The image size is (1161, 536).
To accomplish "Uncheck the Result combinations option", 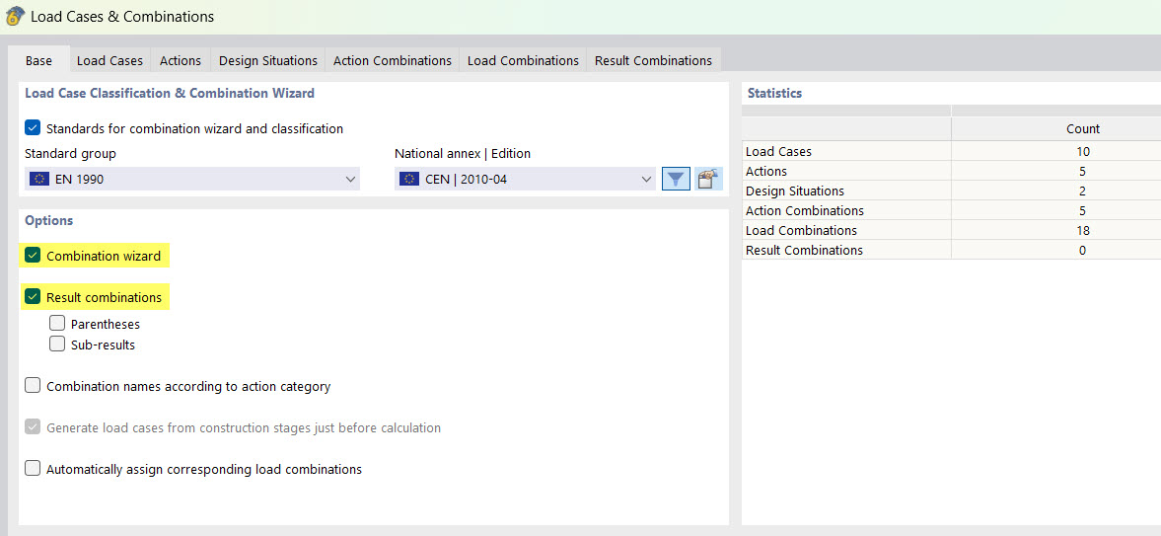I will pyautogui.click(x=34, y=297).
